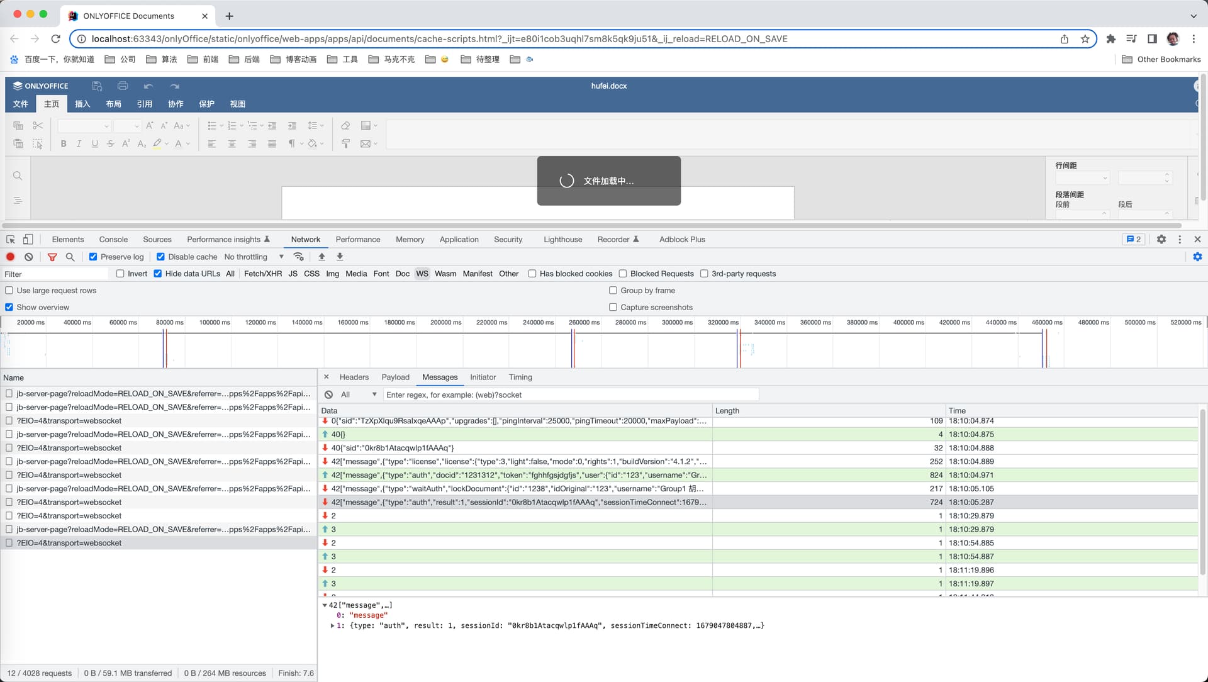
Task: Open DevTools settings gear
Action: pyautogui.click(x=1161, y=240)
